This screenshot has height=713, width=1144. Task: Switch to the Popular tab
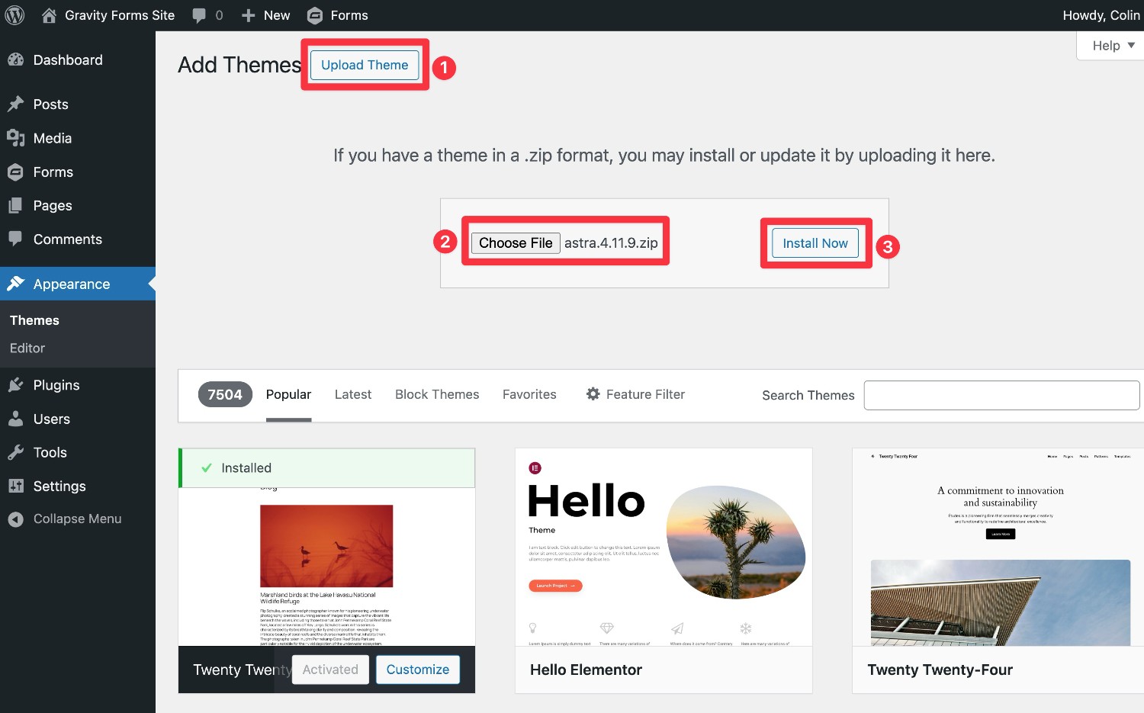[288, 394]
